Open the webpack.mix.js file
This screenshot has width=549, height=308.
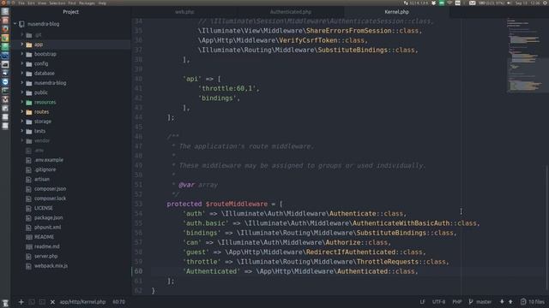[51, 266]
